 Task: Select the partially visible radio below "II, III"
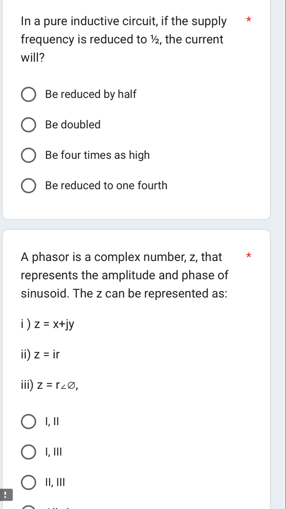click(29, 507)
